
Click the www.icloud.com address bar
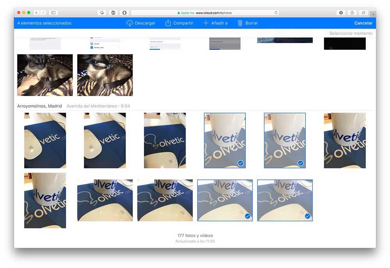[x=205, y=13]
